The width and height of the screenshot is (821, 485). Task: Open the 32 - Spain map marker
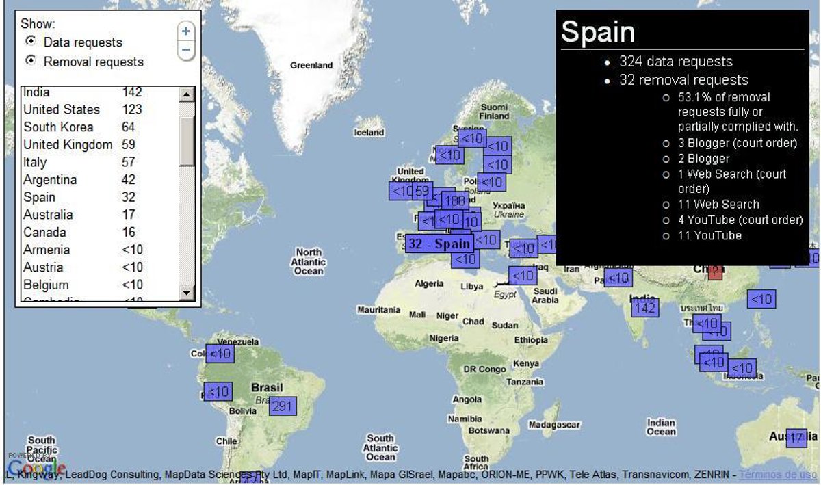click(x=439, y=244)
